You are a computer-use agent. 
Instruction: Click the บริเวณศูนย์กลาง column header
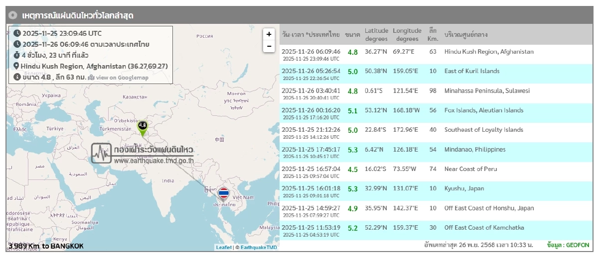pyautogui.click(x=466, y=35)
